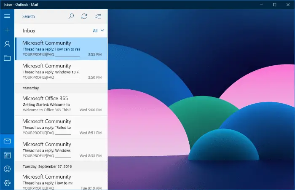Click the Inbox folder title
Viewport: 295px width, 190px height.
(x=29, y=31)
